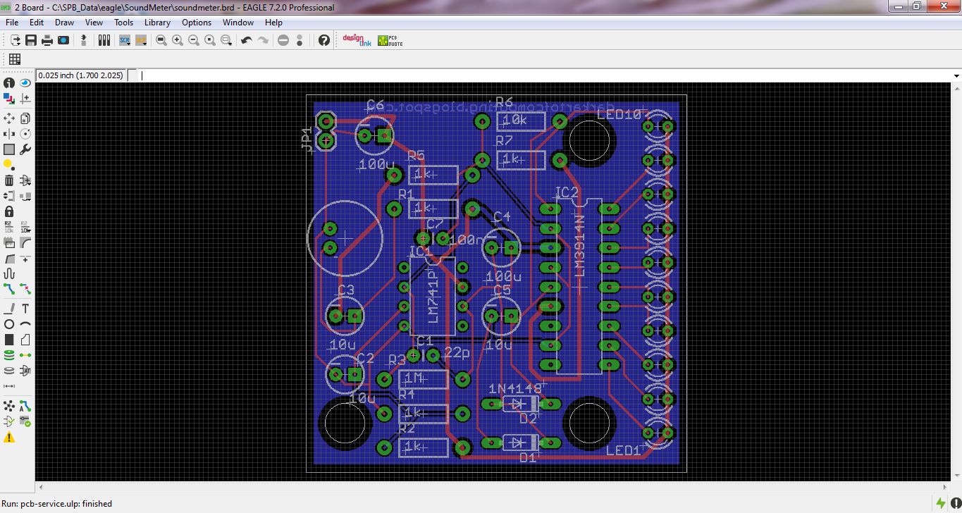Image resolution: width=962 pixels, height=513 pixels.
Task: Select the Lock tool
Action: click(x=9, y=211)
